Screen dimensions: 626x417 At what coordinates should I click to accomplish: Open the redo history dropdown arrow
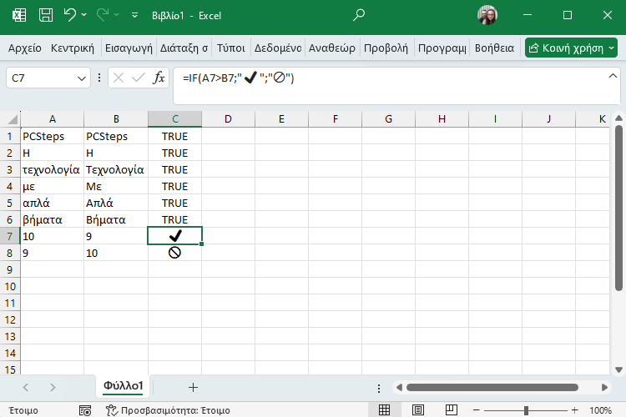(117, 15)
